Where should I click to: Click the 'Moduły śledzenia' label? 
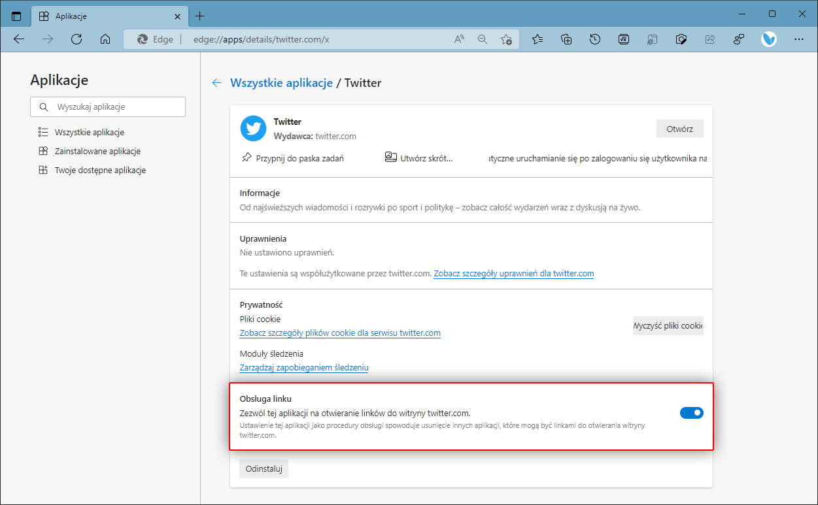271,353
